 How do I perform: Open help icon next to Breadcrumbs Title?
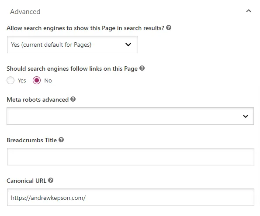pos(61,140)
